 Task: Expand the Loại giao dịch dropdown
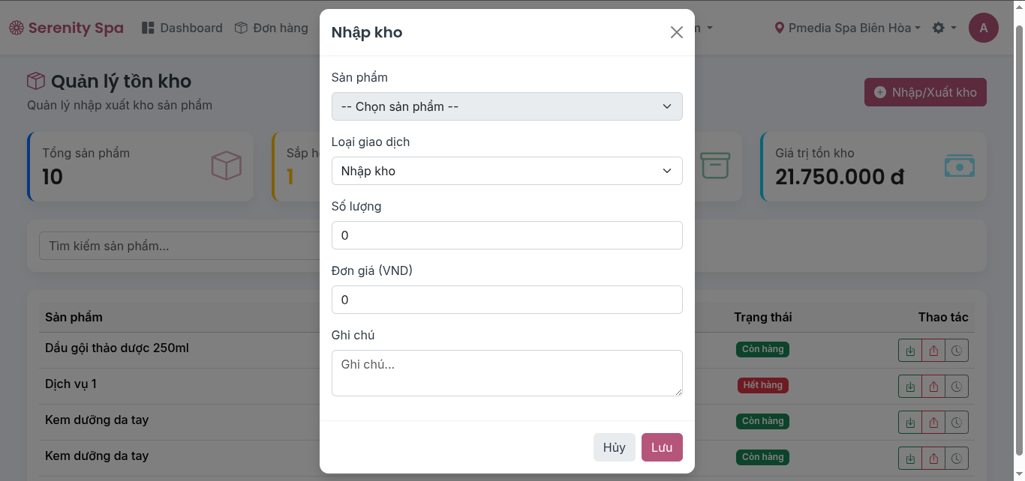tap(506, 171)
